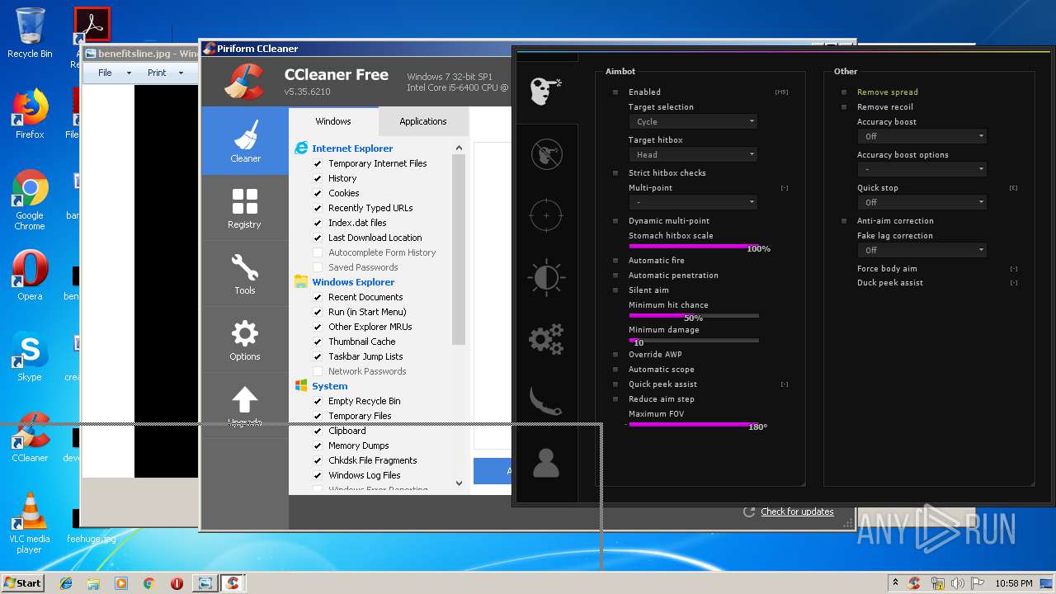Adjust the Minimum hit chance slider
The width and height of the screenshot is (1056, 594).
[x=693, y=315]
